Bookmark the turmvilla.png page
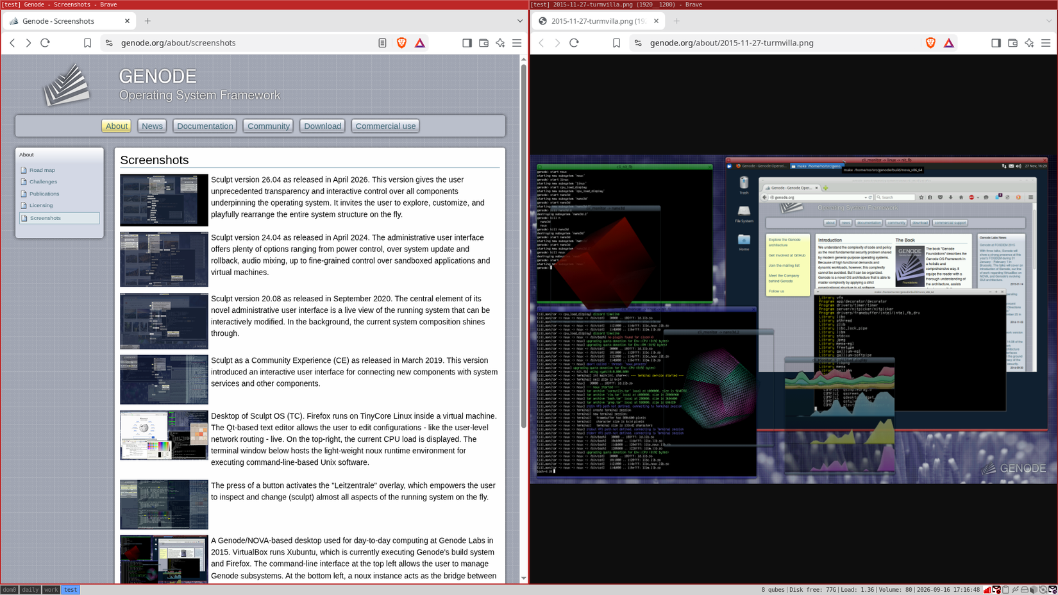The width and height of the screenshot is (1058, 595). [x=616, y=43]
